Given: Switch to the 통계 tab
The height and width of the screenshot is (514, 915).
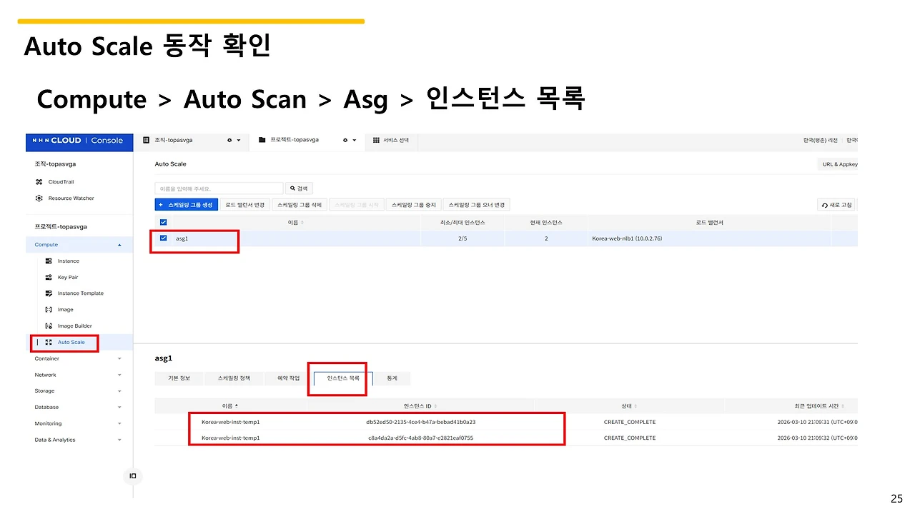Looking at the screenshot, I should click(x=392, y=378).
